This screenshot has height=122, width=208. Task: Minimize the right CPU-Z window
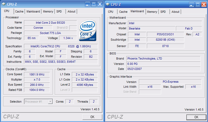[192, 5]
